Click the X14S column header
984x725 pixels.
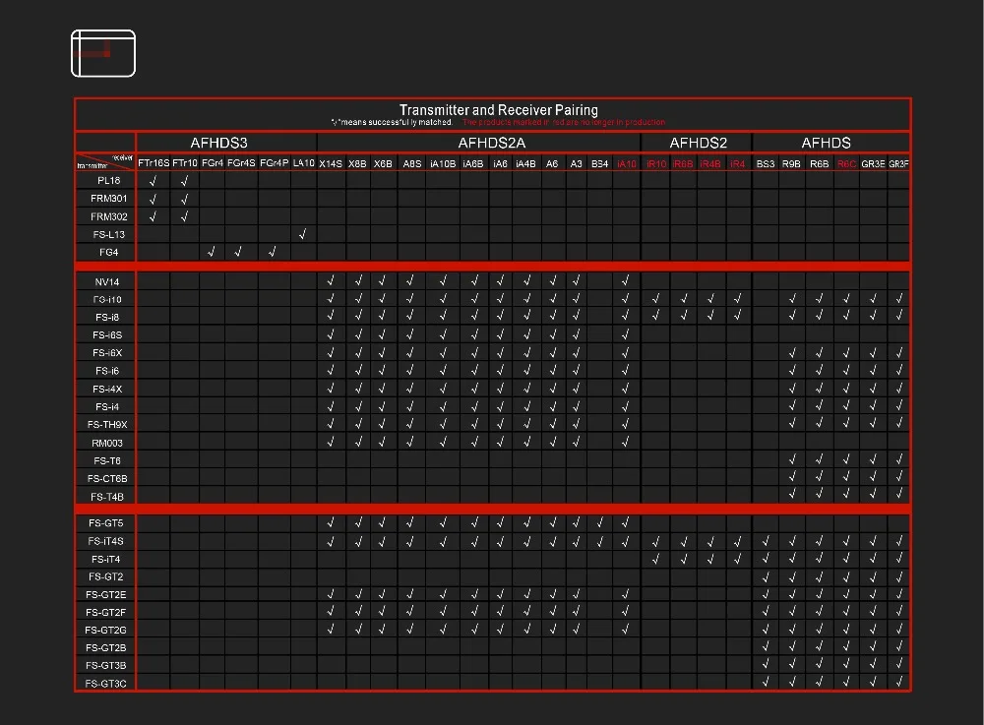coord(330,163)
